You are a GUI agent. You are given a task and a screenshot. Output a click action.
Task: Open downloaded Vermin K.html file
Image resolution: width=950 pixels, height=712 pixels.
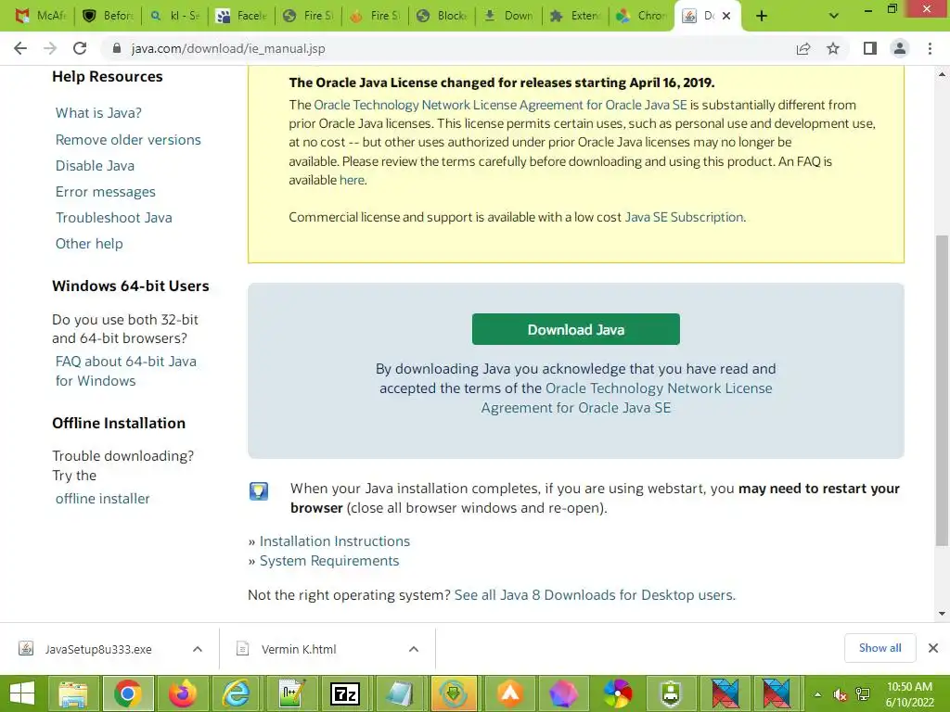[298, 649]
